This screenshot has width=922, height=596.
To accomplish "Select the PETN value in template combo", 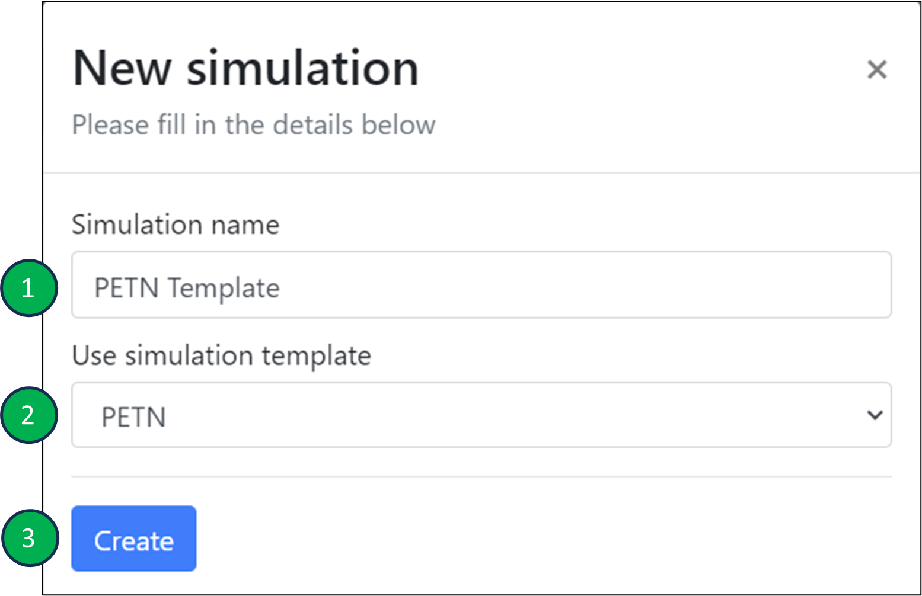I will point(133,417).
